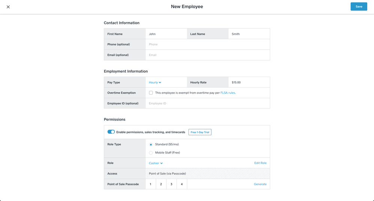The image size is (374, 201).
Task: Open the Hourly pay type dropdown
Action: tap(155, 83)
